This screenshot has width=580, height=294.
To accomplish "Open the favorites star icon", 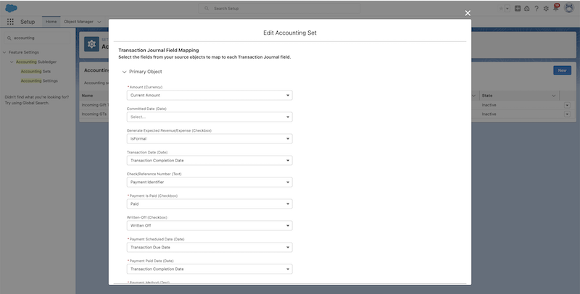I will (x=501, y=9).
